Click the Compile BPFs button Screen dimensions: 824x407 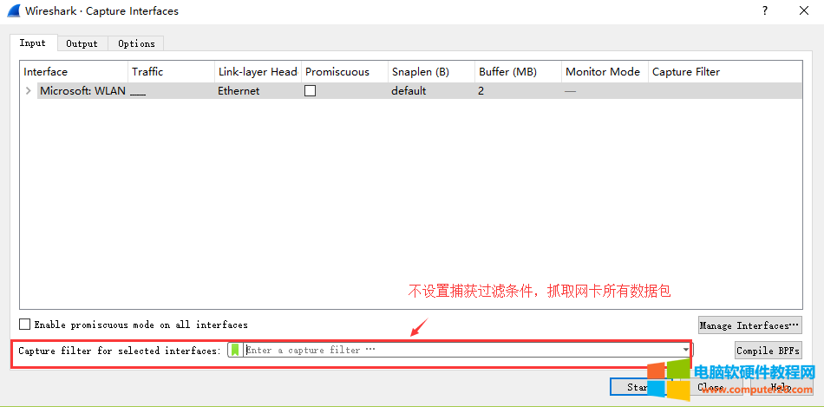point(768,351)
